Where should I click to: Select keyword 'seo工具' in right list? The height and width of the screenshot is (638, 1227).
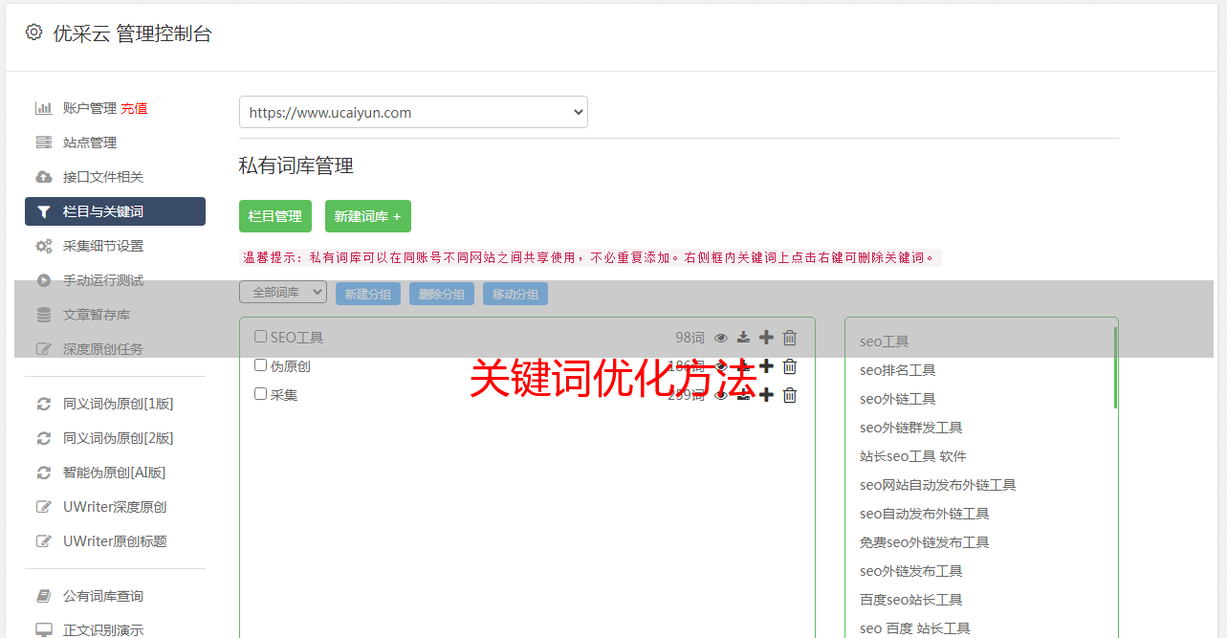pyautogui.click(x=885, y=341)
